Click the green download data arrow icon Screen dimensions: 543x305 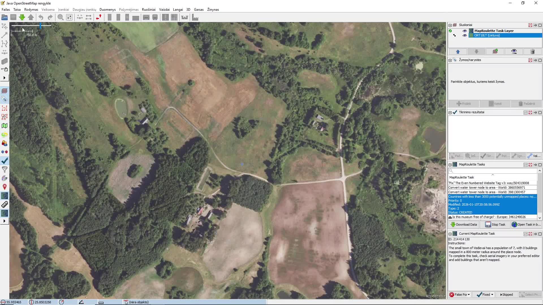(x=22, y=18)
